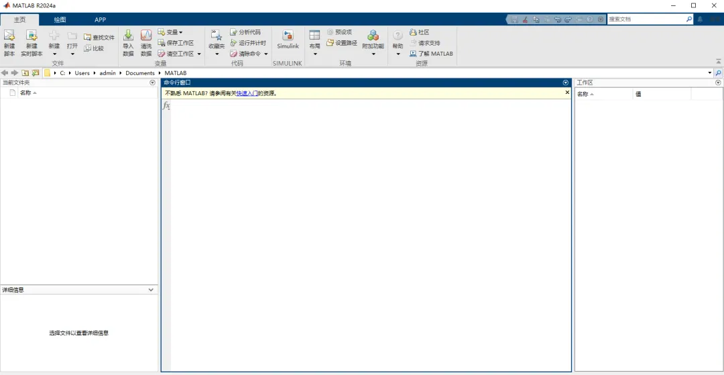Click the 新建实时脚本 (New Live Script) icon

click(32, 35)
